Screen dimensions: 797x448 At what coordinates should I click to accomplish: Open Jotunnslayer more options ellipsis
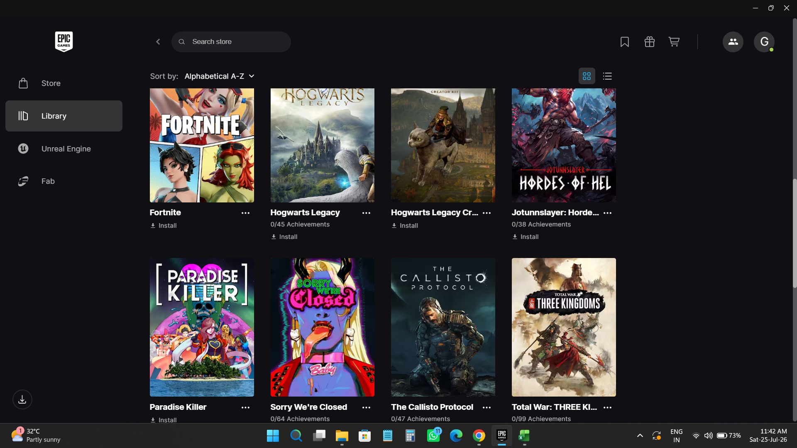coord(608,213)
